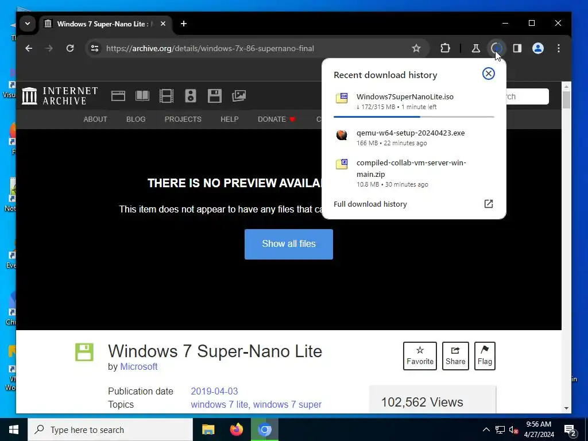This screenshot has height=441, width=588.
Task: Open qemu-w64-setup-20240423.exe download entry
Action: coord(413,137)
